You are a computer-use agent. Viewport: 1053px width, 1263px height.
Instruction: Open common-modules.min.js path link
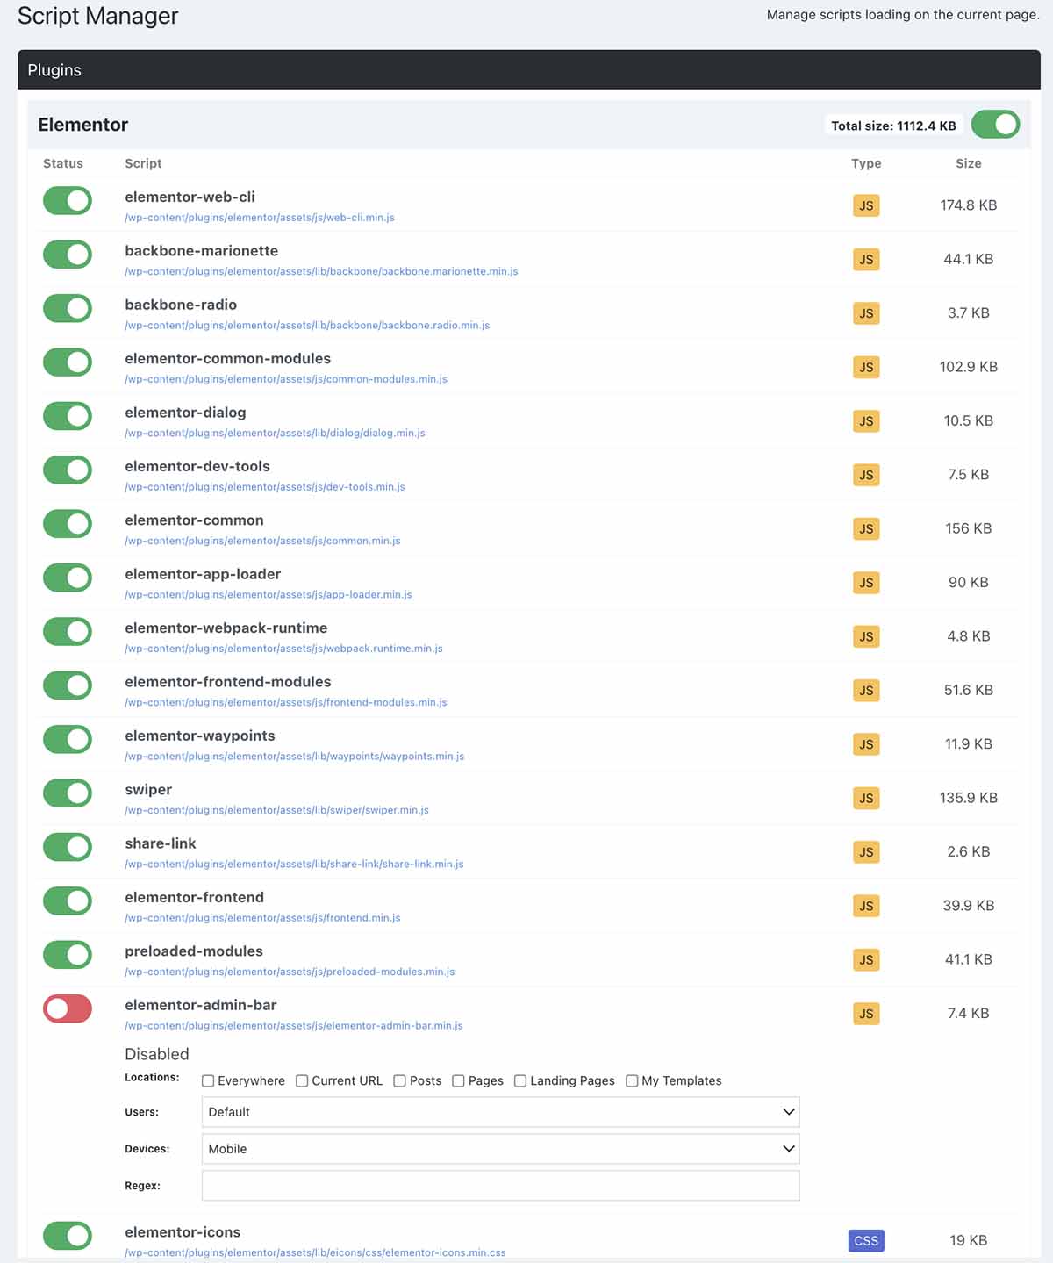tap(286, 379)
